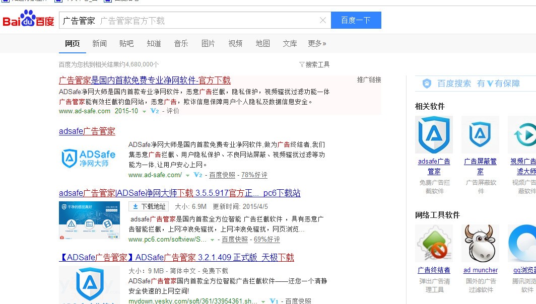Clear the search box with the X icon
Image resolution: width=536 pixels, height=304 pixels.
323,20
